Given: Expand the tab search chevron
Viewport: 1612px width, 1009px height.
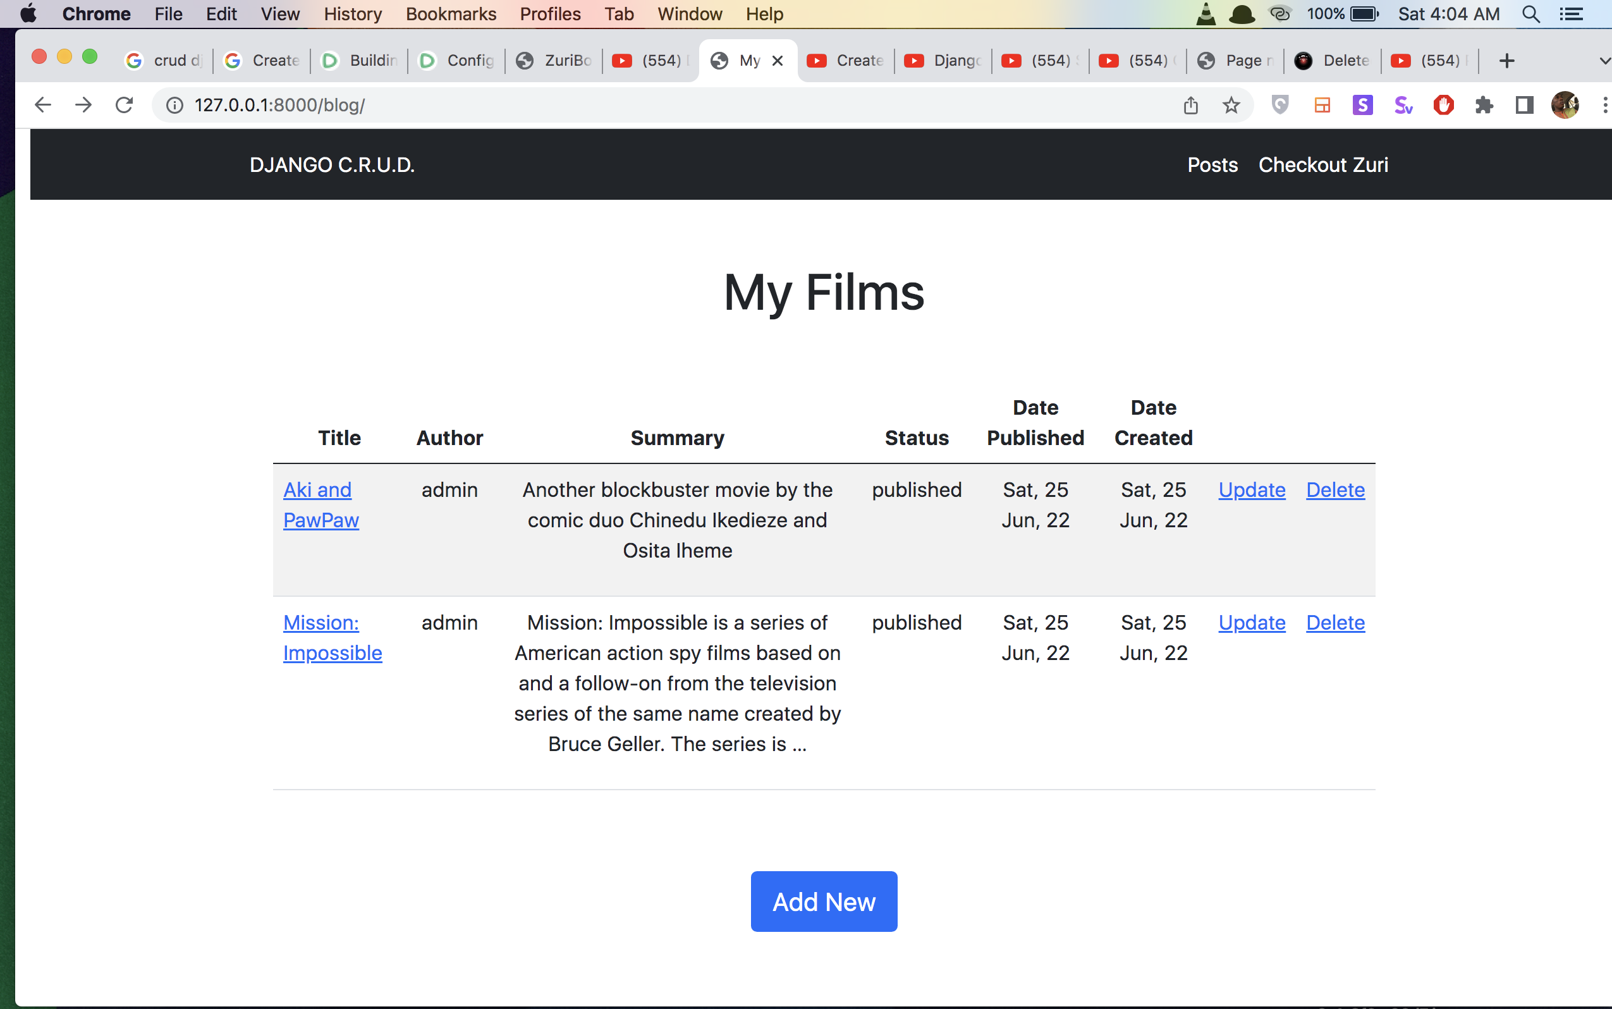Looking at the screenshot, I should coord(1604,61).
